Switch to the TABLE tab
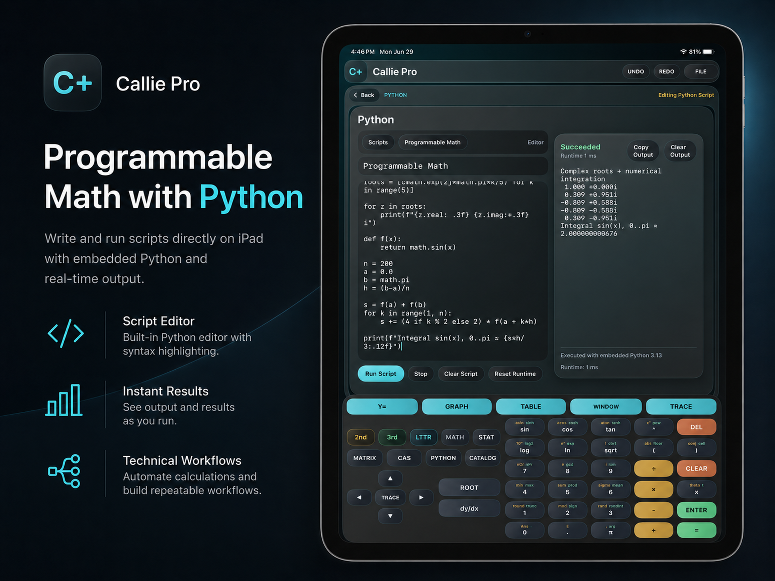This screenshot has height=581, width=775. point(531,407)
